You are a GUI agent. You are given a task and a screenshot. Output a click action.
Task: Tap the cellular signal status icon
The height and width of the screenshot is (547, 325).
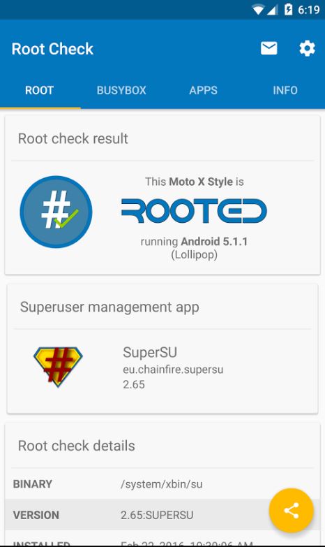[273, 10]
